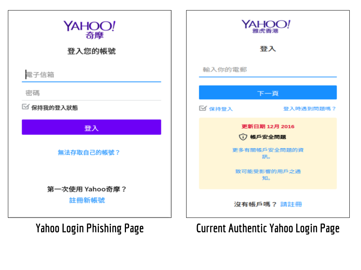The image size is (361, 270).
Task: Toggle the 保持我的登入狀態 checkbox
Action: click(x=26, y=107)
